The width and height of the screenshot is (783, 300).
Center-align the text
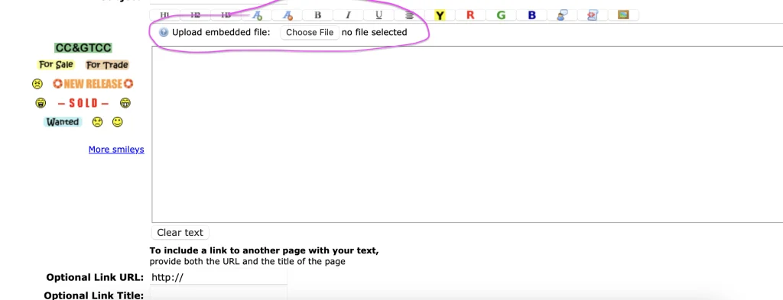pyautogui.click(x=410, y=15)
